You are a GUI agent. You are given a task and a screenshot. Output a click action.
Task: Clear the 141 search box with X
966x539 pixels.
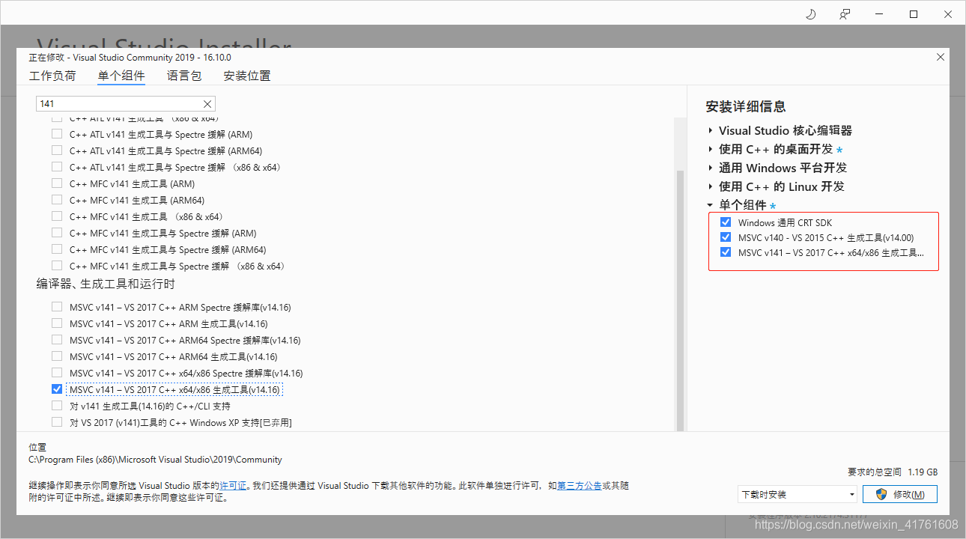[x=207, y=104]
